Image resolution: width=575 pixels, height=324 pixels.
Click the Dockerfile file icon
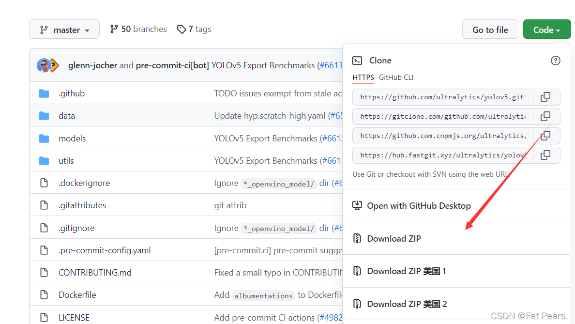pyautogui.click(x=44, y=294)
